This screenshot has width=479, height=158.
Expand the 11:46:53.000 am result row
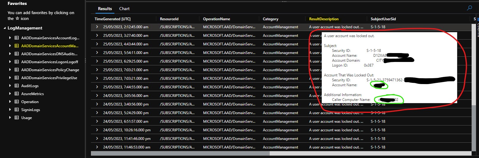pos(97,147)
